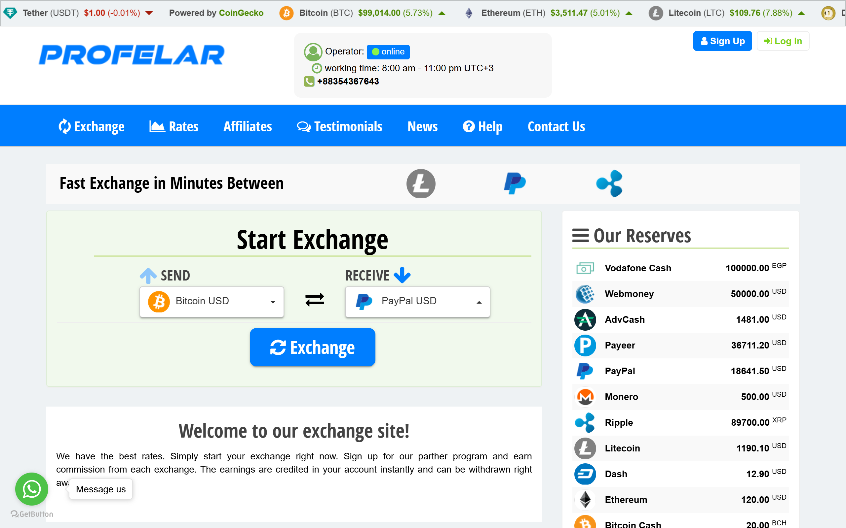Click the Monero reserve icon
The width and height of the screenshot is (846, 528).
[x=585, y=397]
